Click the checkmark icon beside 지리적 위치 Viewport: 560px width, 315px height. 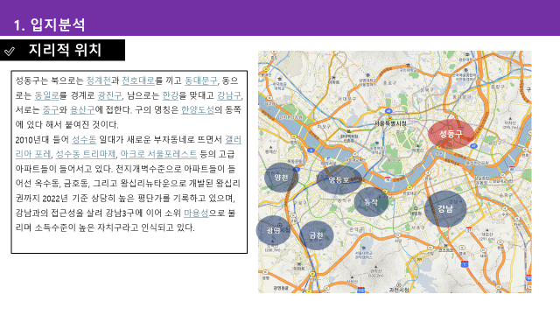10,52
